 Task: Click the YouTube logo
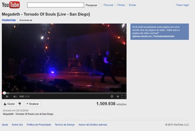(11, 5)
